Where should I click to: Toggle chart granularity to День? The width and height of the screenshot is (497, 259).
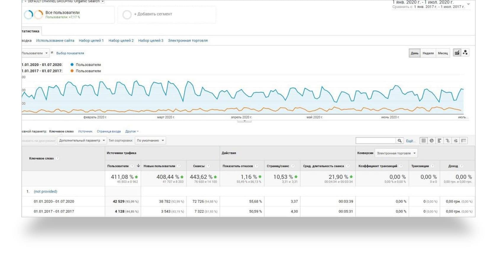414,53
